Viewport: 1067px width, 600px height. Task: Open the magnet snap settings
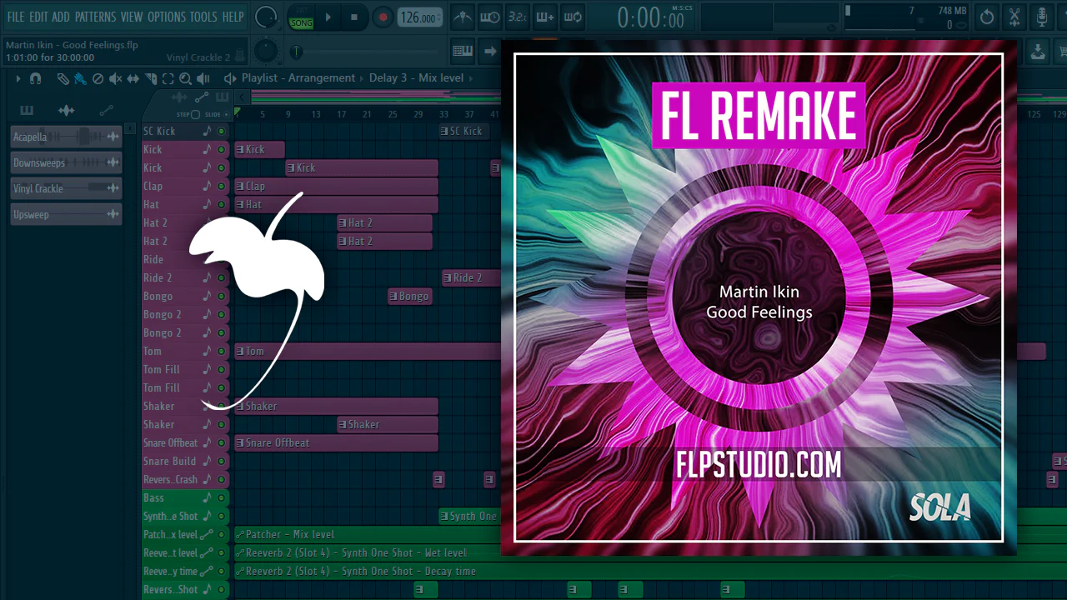pos(35,78)
